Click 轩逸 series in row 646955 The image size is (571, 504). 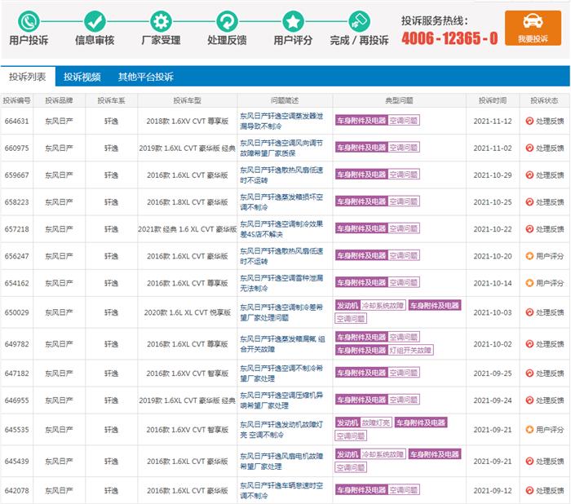[111, 400]
